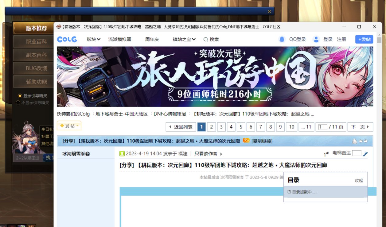Image resolution: width=386 pixels, height=227 pixels.
Task: Select 不显示引导精灵 radio button
Action: (18, 102)
